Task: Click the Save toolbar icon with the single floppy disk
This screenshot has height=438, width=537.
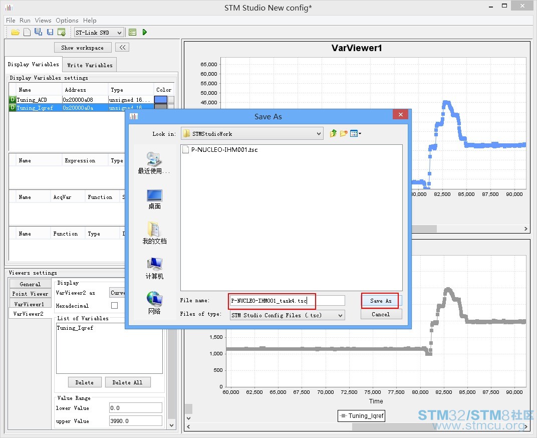Action: coord(50,32)
